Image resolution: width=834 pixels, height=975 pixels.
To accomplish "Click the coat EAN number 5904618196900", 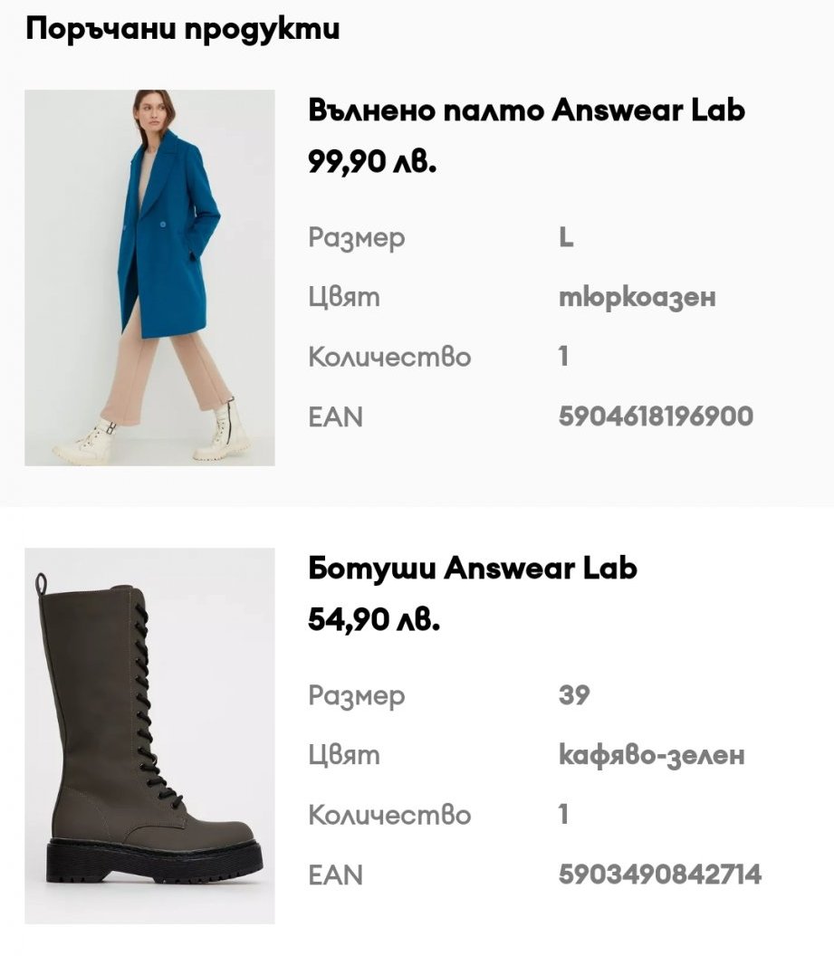I will tap(656, 416).
